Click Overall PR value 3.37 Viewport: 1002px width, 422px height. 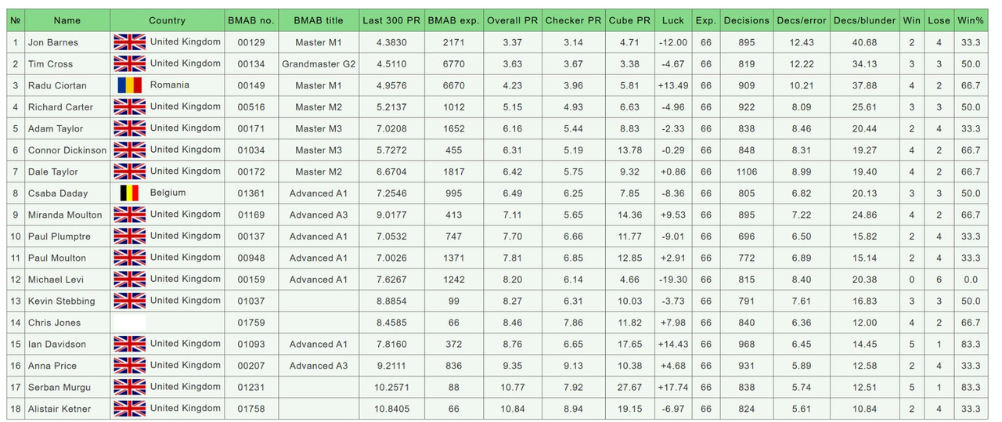coord(512,42)
